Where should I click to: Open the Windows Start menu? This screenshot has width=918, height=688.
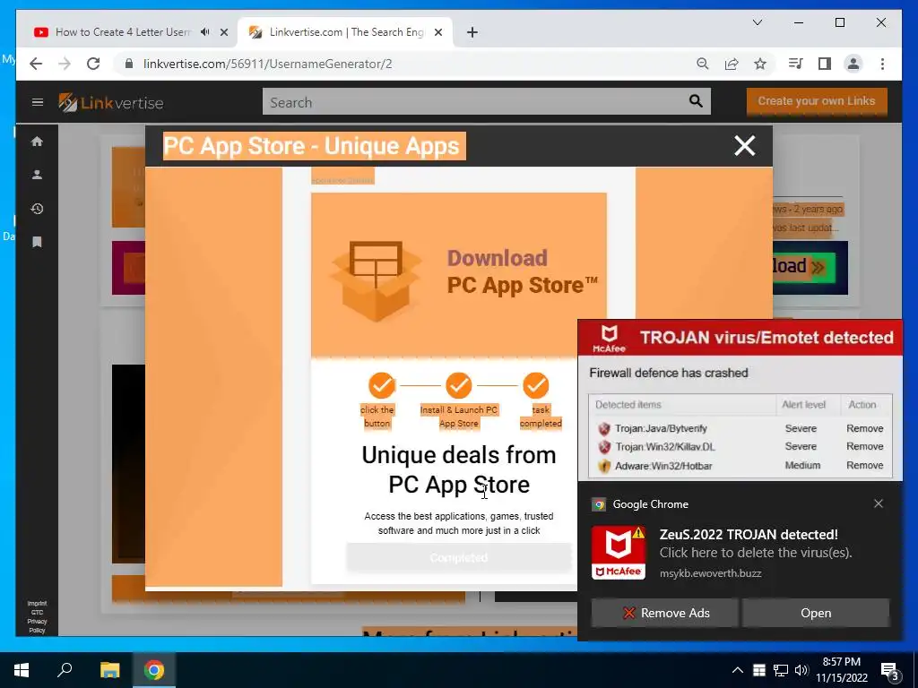tap(22, 670)
